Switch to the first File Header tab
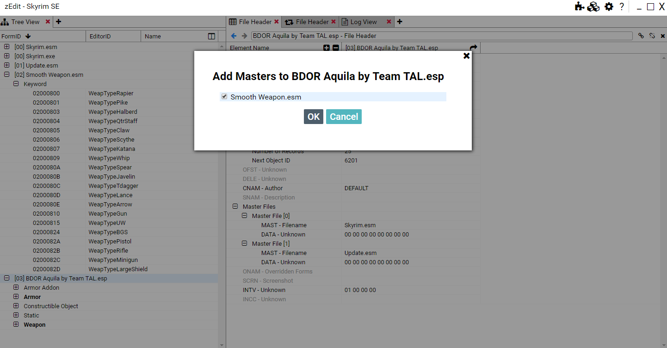This screenshot has height=348, width=667. [254, 22]
